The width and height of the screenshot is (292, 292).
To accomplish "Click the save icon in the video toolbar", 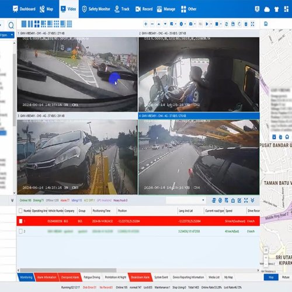I will click(x=233, y=24).
